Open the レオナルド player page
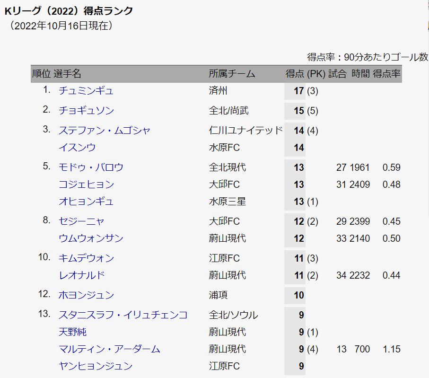Viewport: 429px width, 378px height. [x=81, y=275]
